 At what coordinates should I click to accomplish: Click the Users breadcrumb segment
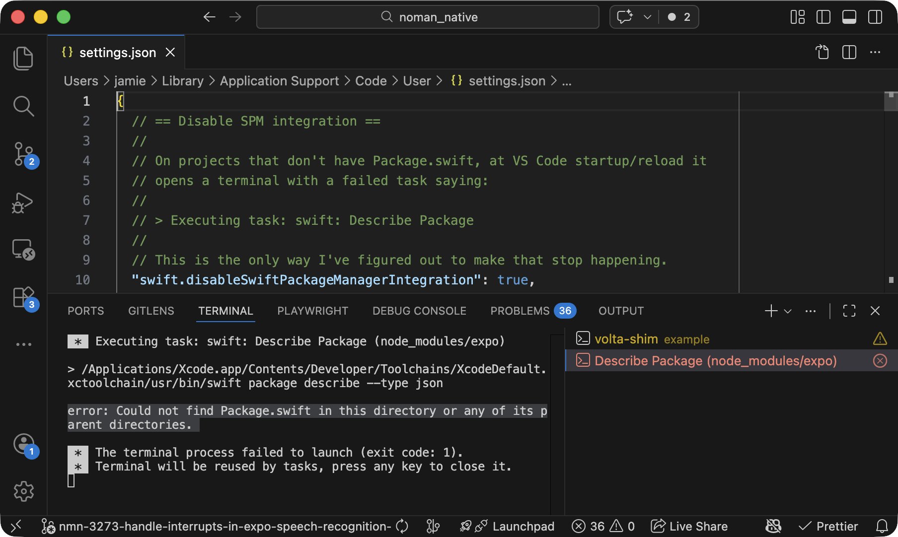tap(81, 81)
